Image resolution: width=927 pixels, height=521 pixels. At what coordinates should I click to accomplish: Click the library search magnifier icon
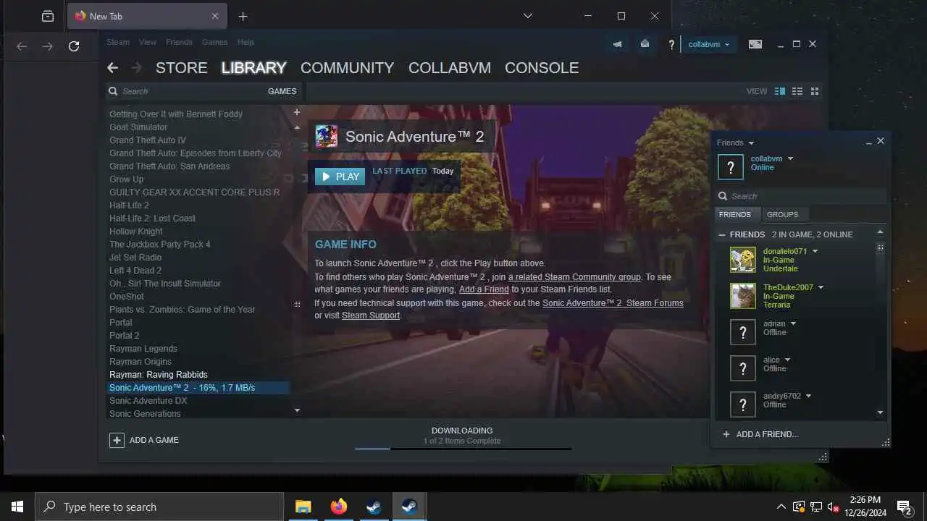[x=113, y=91]
